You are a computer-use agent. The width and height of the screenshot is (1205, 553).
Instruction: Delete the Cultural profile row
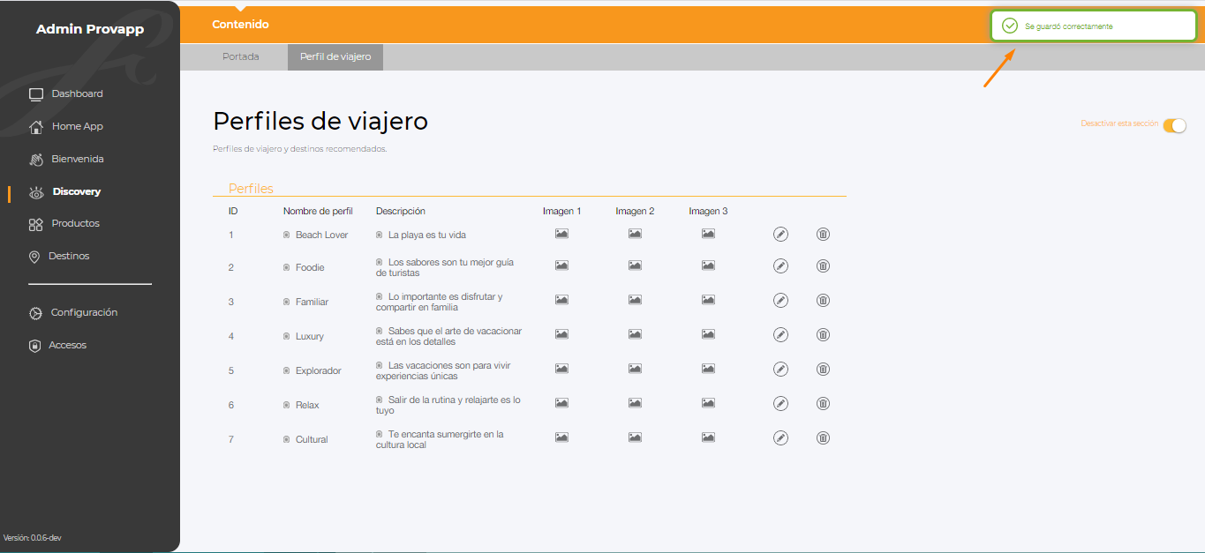click(x=823, y=437)
